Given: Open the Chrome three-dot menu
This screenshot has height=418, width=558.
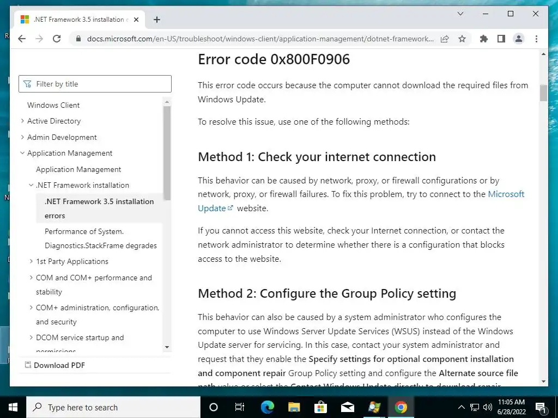Looking at the screenshot, I should (x=536, y=39).
